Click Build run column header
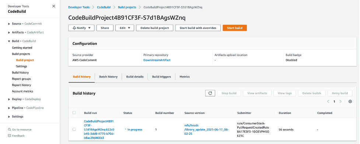 90,113
